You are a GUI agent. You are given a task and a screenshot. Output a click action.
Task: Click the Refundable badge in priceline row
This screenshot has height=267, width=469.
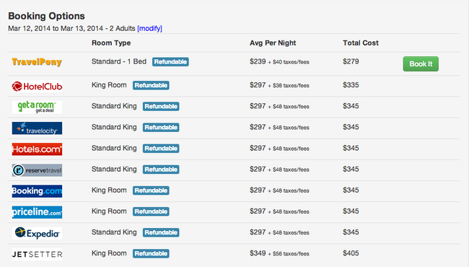click(151, 211)
